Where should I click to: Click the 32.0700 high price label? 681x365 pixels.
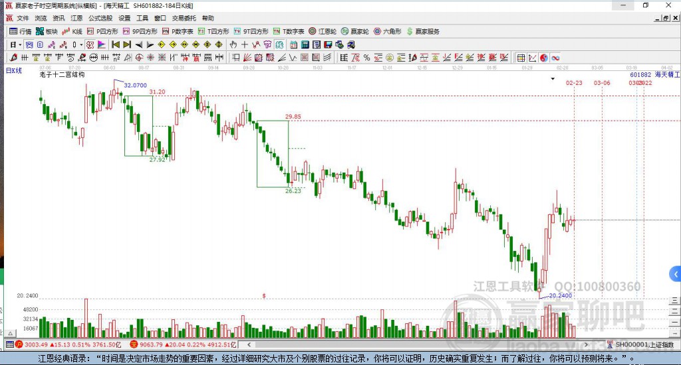(135, 85)
